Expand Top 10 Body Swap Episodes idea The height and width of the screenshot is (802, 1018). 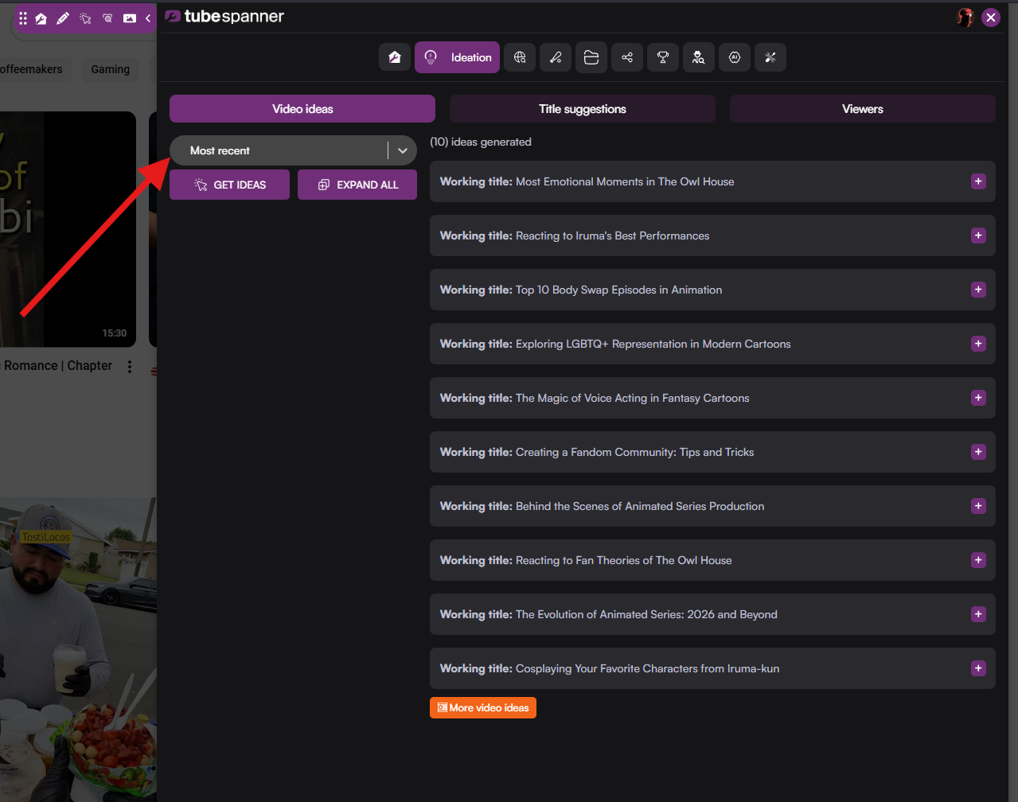point(979,290)
